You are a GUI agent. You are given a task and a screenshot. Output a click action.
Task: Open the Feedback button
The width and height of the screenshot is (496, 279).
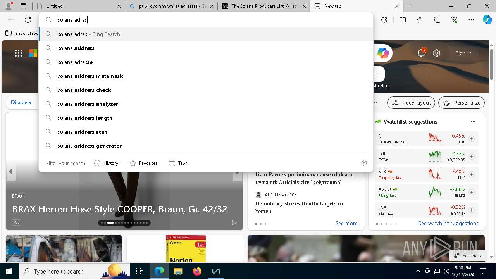(468, 256)
